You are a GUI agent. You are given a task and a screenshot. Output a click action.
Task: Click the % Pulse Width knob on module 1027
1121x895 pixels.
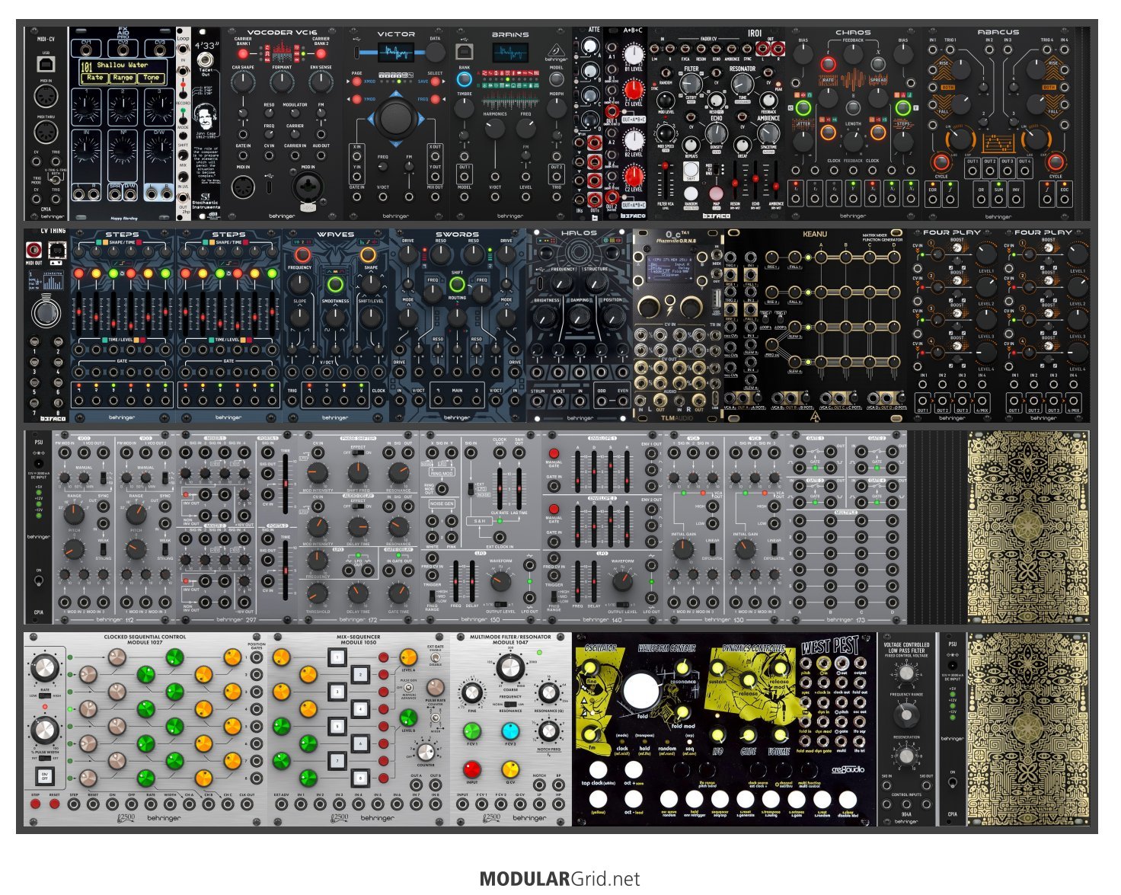[x=45, y=731]
